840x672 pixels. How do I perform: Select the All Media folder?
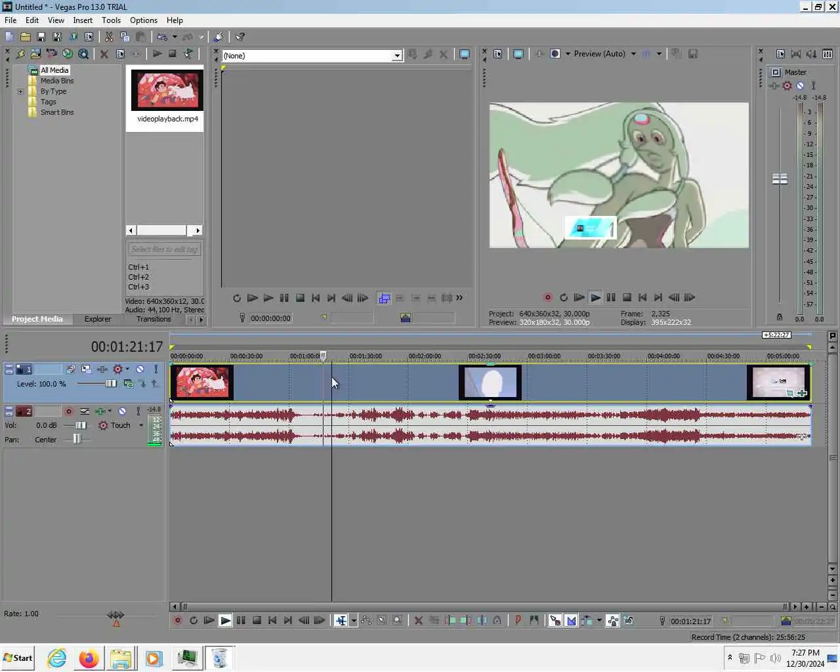(x=54, y=70)
